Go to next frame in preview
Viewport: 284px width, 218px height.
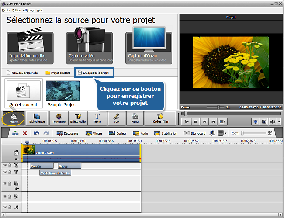213,122
